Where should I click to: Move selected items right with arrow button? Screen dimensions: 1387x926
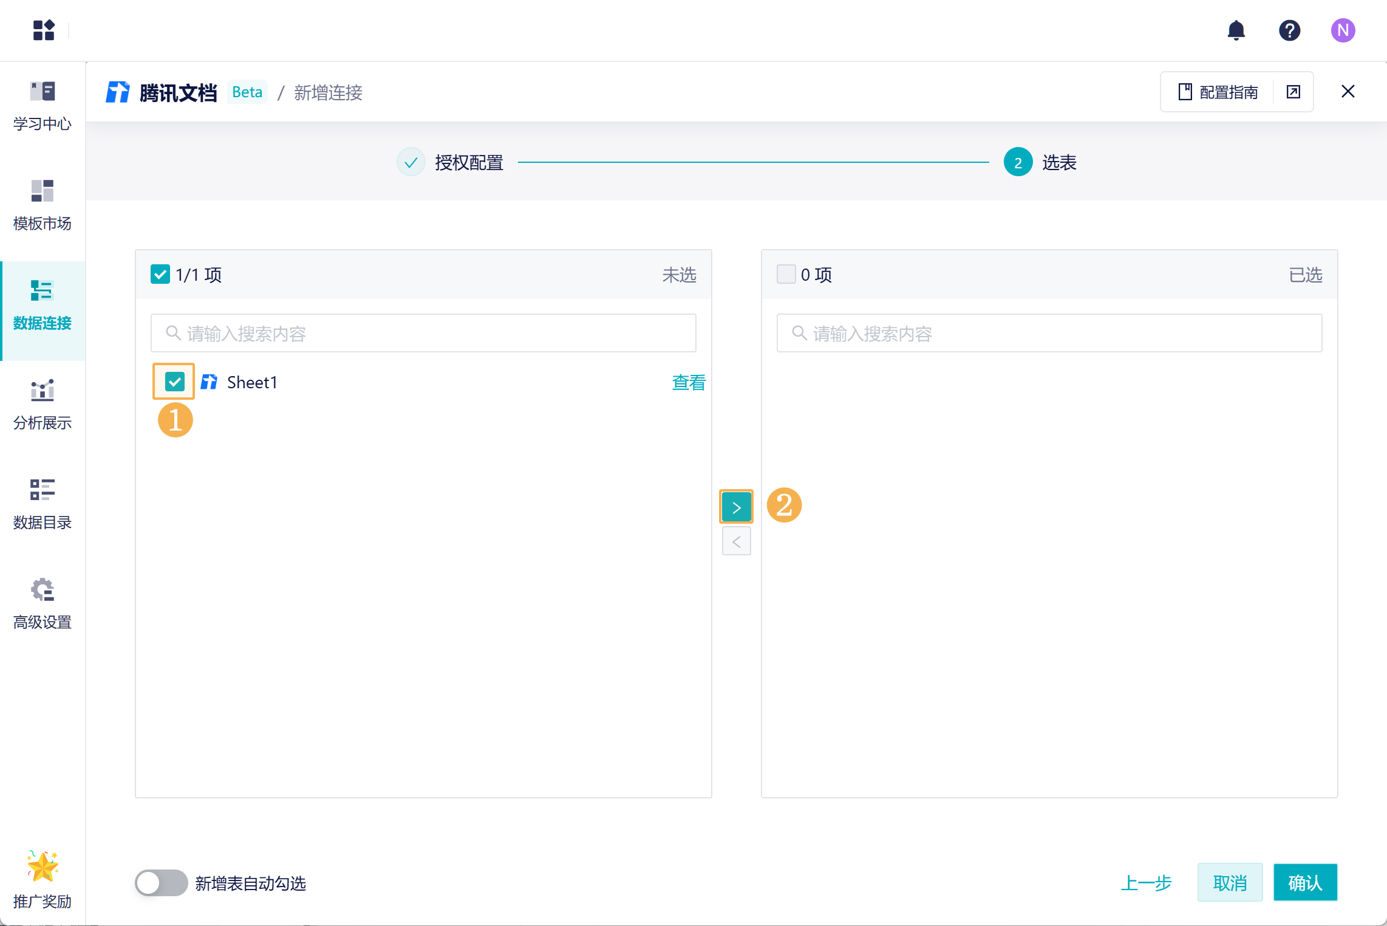coord(736,507)
